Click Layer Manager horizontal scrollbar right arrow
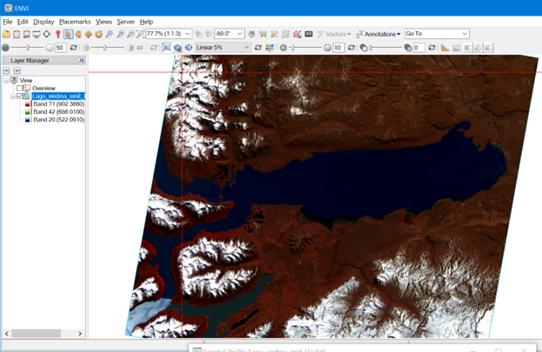This screenshot has width=542, height=352. [x=80, y=334]
